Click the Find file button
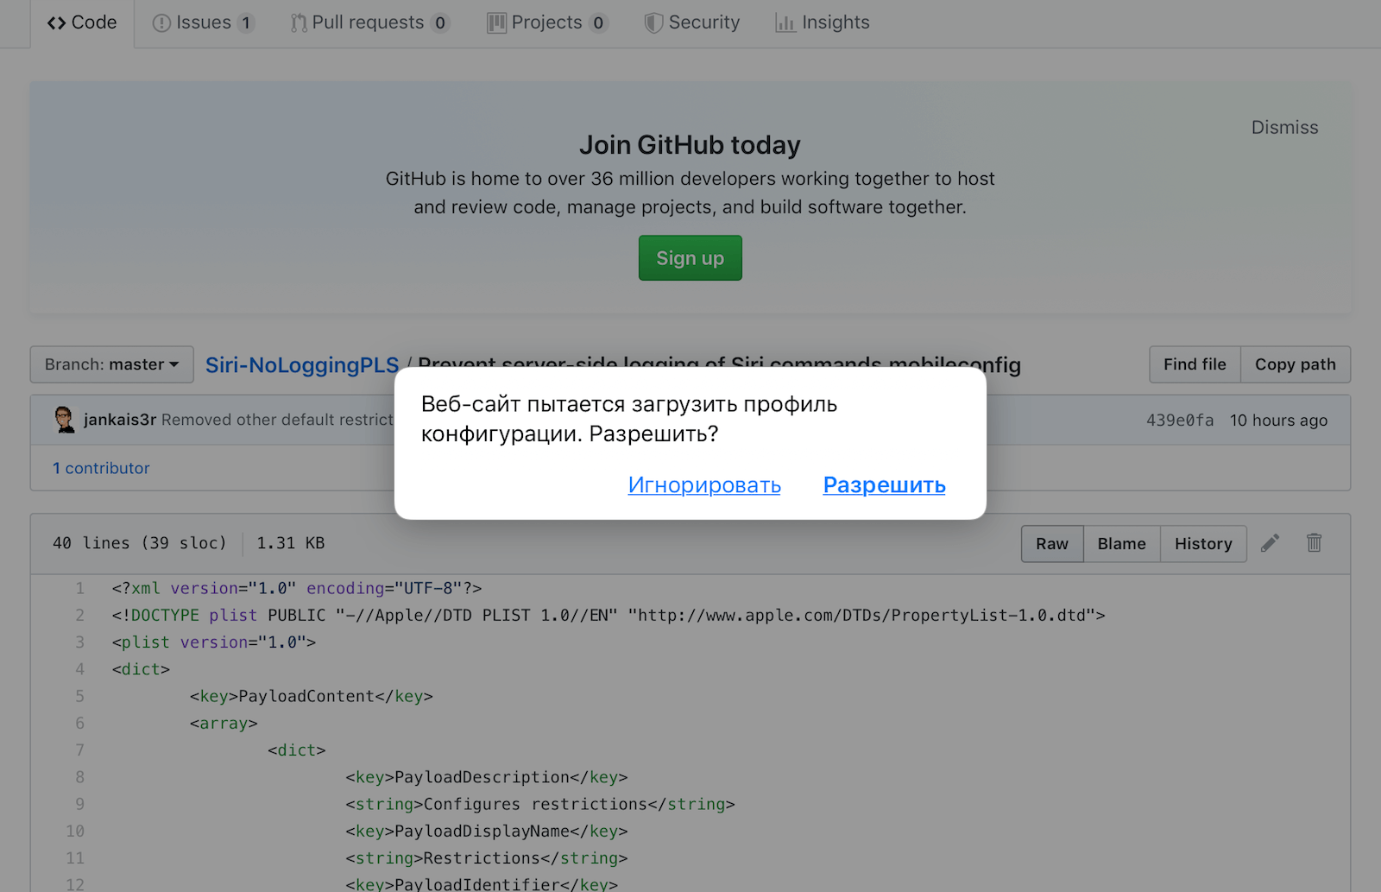Image resolution: width=1381 pixels, height=892 pixels. 1195,364
